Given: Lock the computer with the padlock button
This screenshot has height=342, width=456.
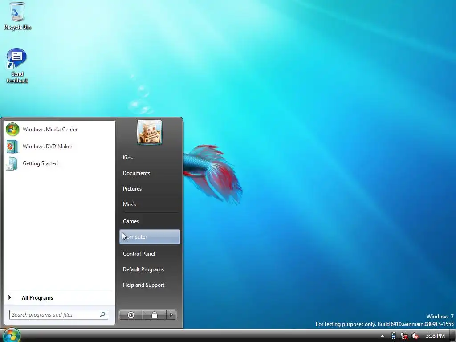Looking at the screenshot, I should click(155, 315).
